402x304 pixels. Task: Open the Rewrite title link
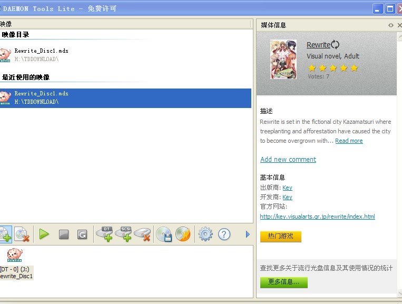click(318, 45)
